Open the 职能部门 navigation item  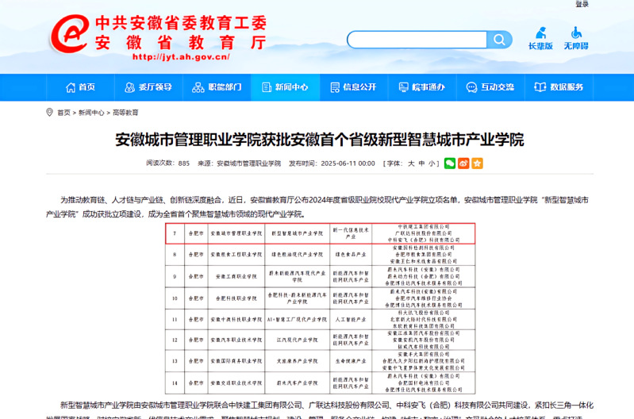217,87
